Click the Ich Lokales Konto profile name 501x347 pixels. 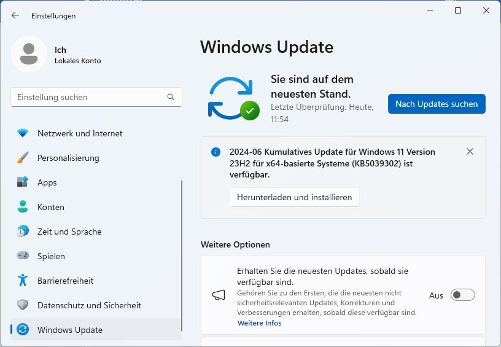pyautogui.click(x=77, y=55)
